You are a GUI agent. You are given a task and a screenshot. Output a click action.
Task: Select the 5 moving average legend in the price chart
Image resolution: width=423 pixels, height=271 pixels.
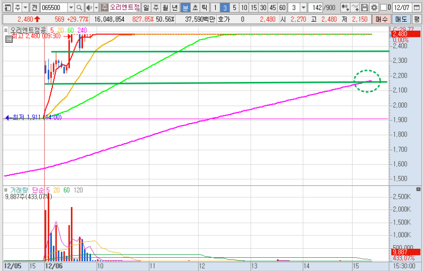click(52, 30)
